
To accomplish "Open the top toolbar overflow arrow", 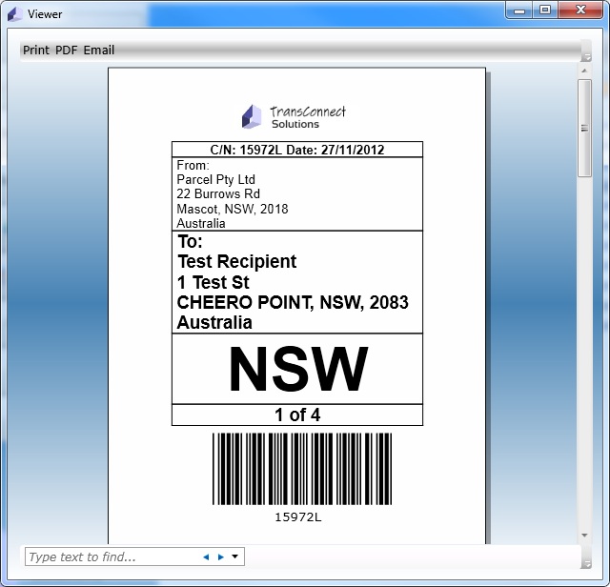I will 586,57.
